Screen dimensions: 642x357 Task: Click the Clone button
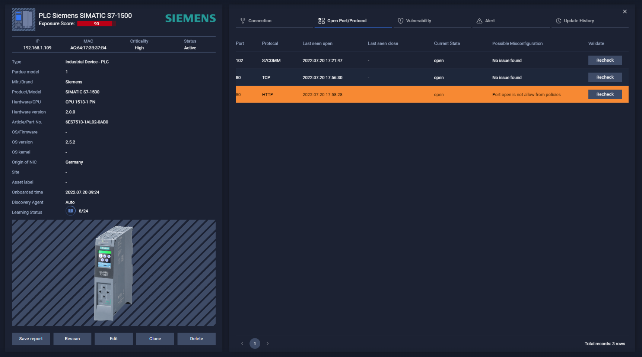[x=155, y=339]
